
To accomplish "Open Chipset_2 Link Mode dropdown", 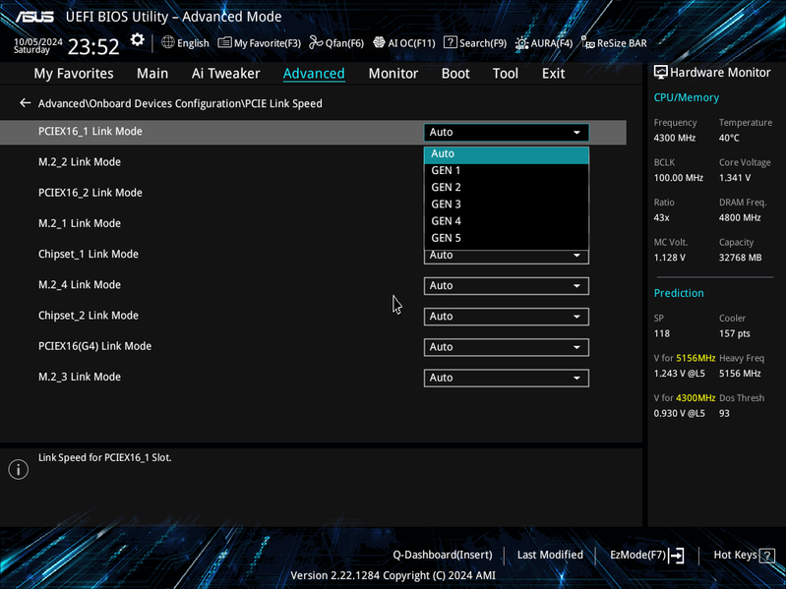I will pyautogui.click(x=507, y=317).
